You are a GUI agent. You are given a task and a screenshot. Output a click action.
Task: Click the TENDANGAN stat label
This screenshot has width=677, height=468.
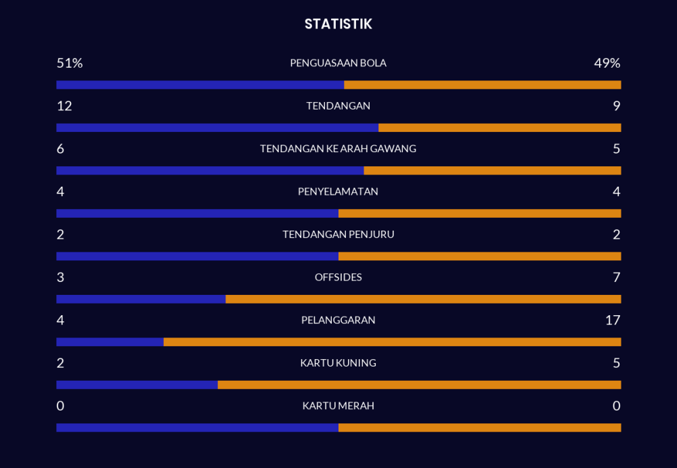click(338, 106)
